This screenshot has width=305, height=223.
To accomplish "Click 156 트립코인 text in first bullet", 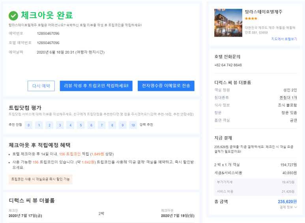I will pos(70,154).
